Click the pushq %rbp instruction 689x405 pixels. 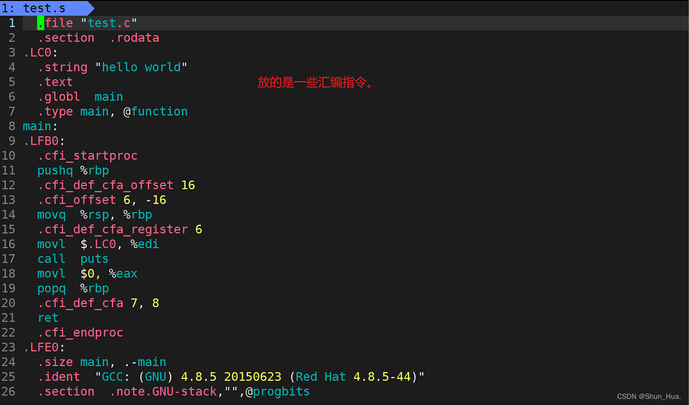[x=73, y=170]
